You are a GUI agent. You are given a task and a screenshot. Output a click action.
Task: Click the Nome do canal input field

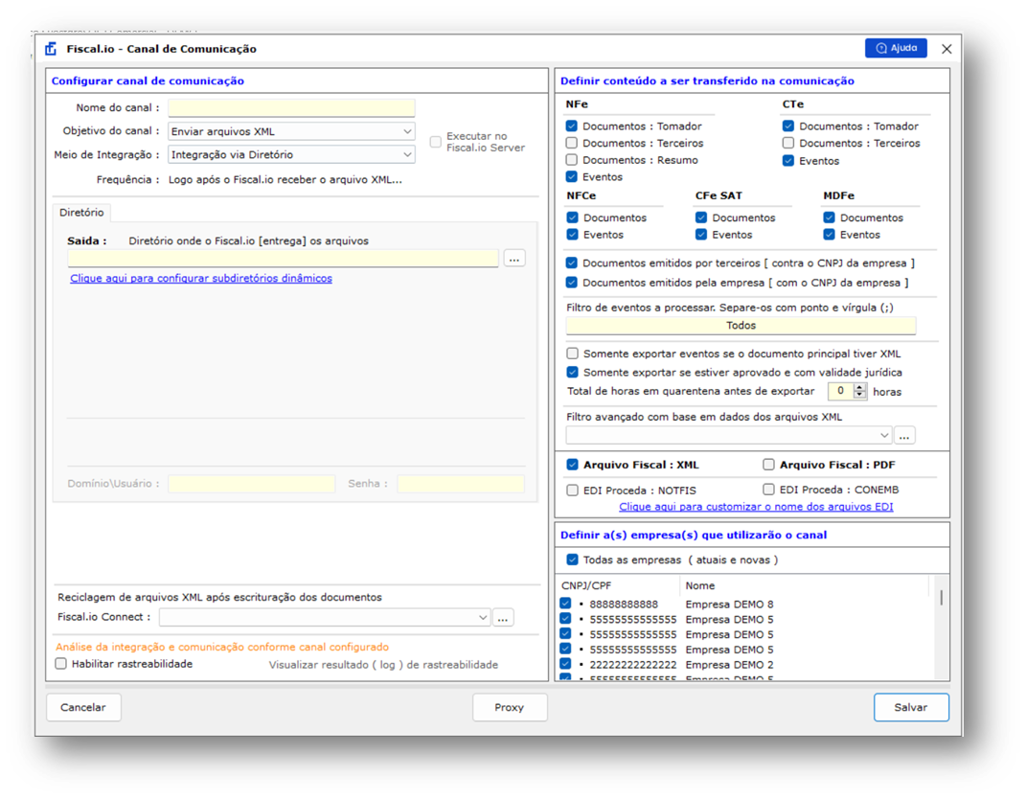291,108
